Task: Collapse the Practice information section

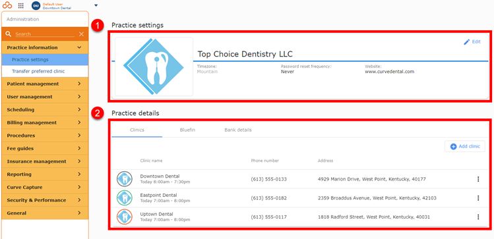Action: click(x=45, y=47)
